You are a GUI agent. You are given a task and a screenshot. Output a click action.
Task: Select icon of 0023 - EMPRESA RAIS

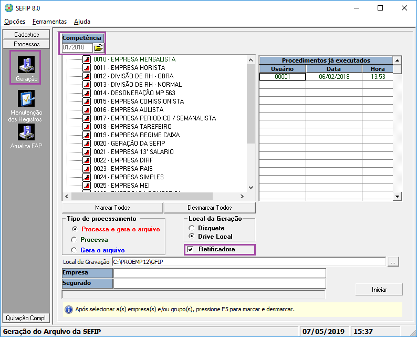(x=87, y=168)
